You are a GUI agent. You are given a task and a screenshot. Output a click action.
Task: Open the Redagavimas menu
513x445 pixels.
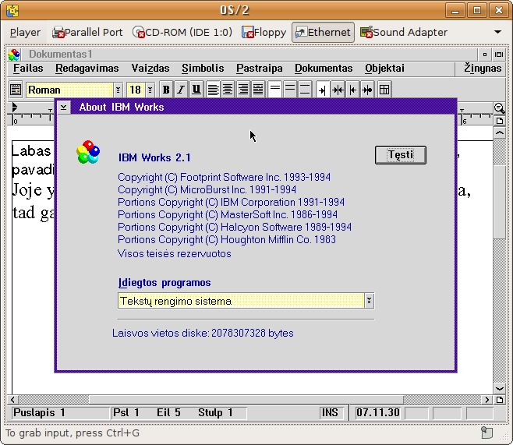coord(87,68)
